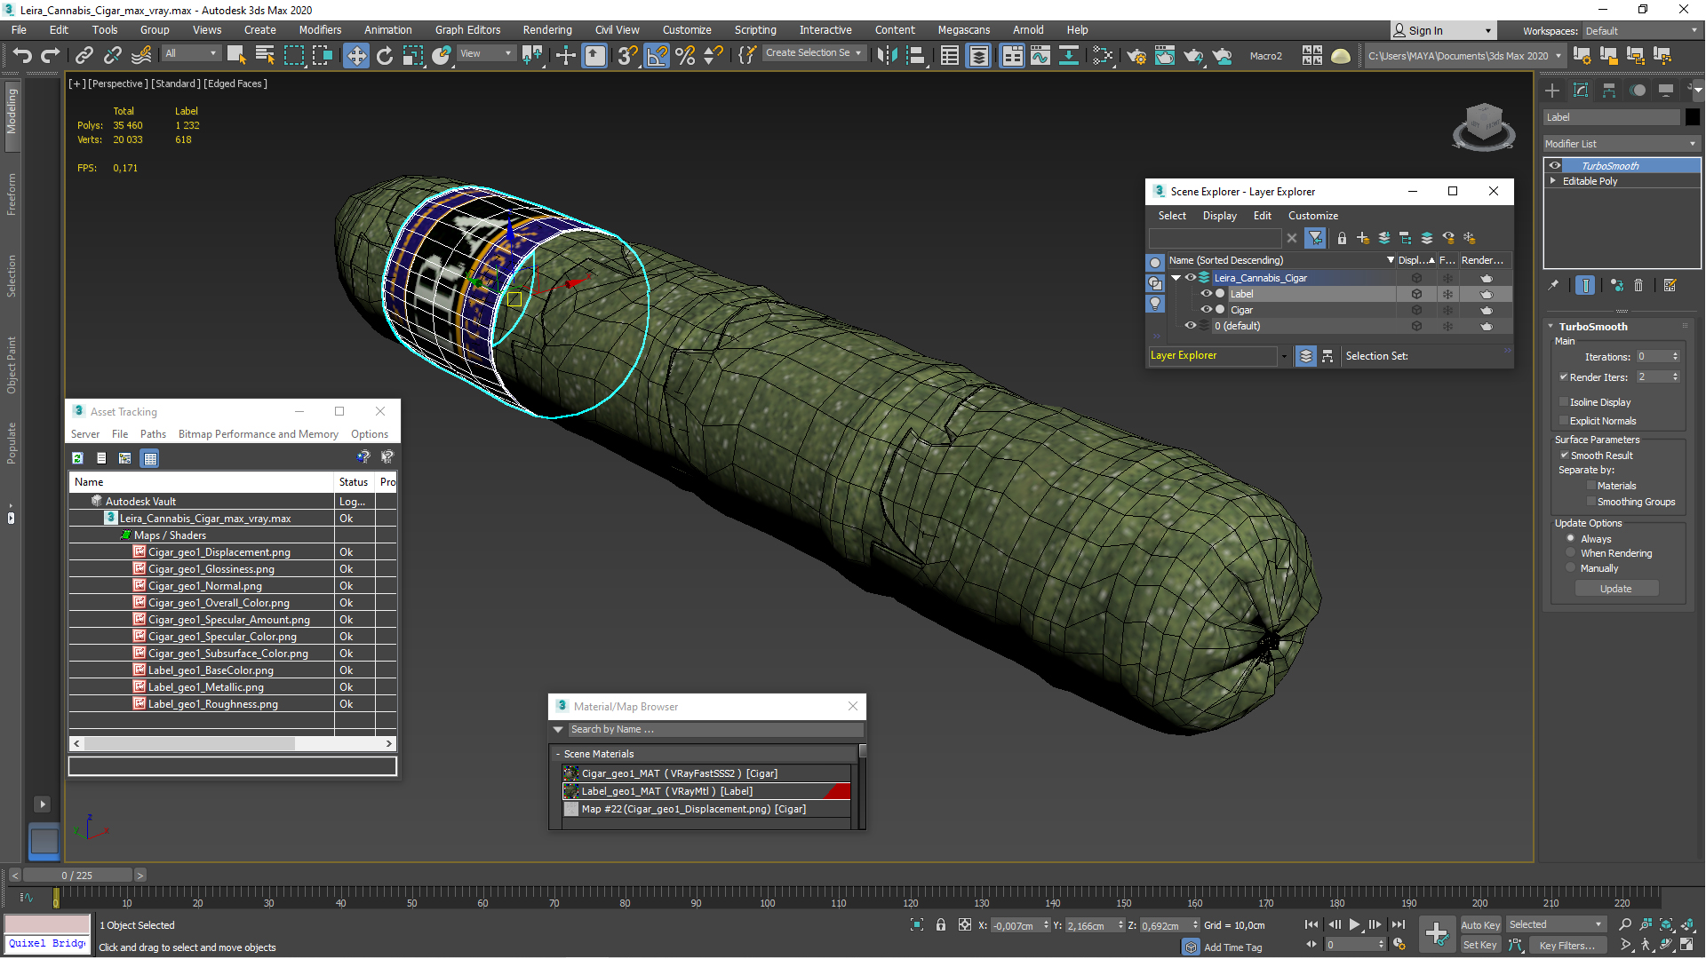Toggle visibility eye of Cigar object
The width and height of the screenshot is (1706, 959).
[x=1206, y=310]
